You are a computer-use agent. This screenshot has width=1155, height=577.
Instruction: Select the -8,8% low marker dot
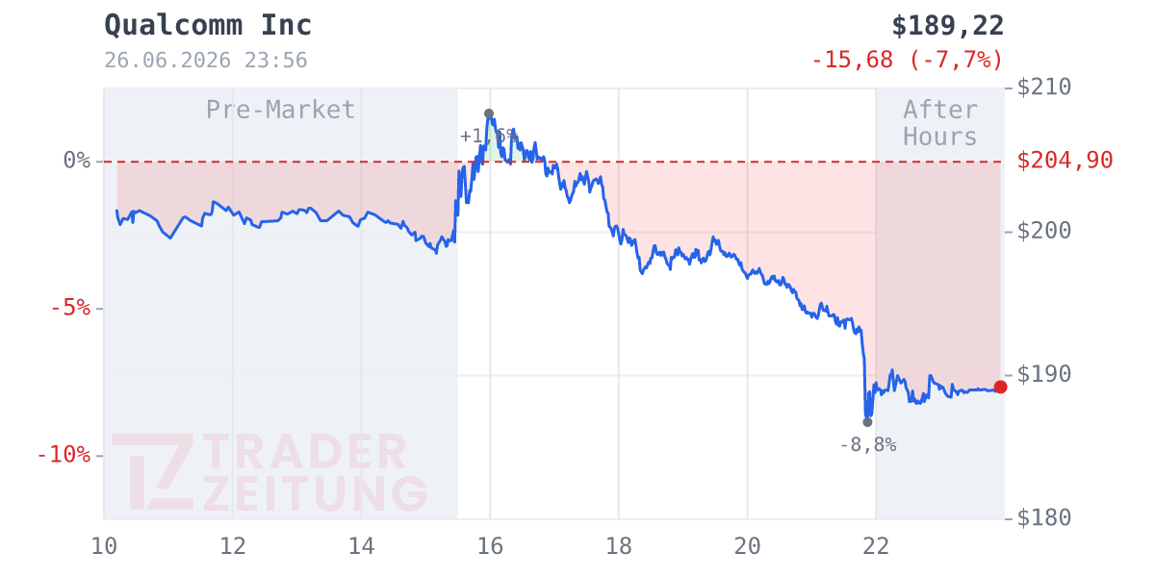click(x=867, y=422)
